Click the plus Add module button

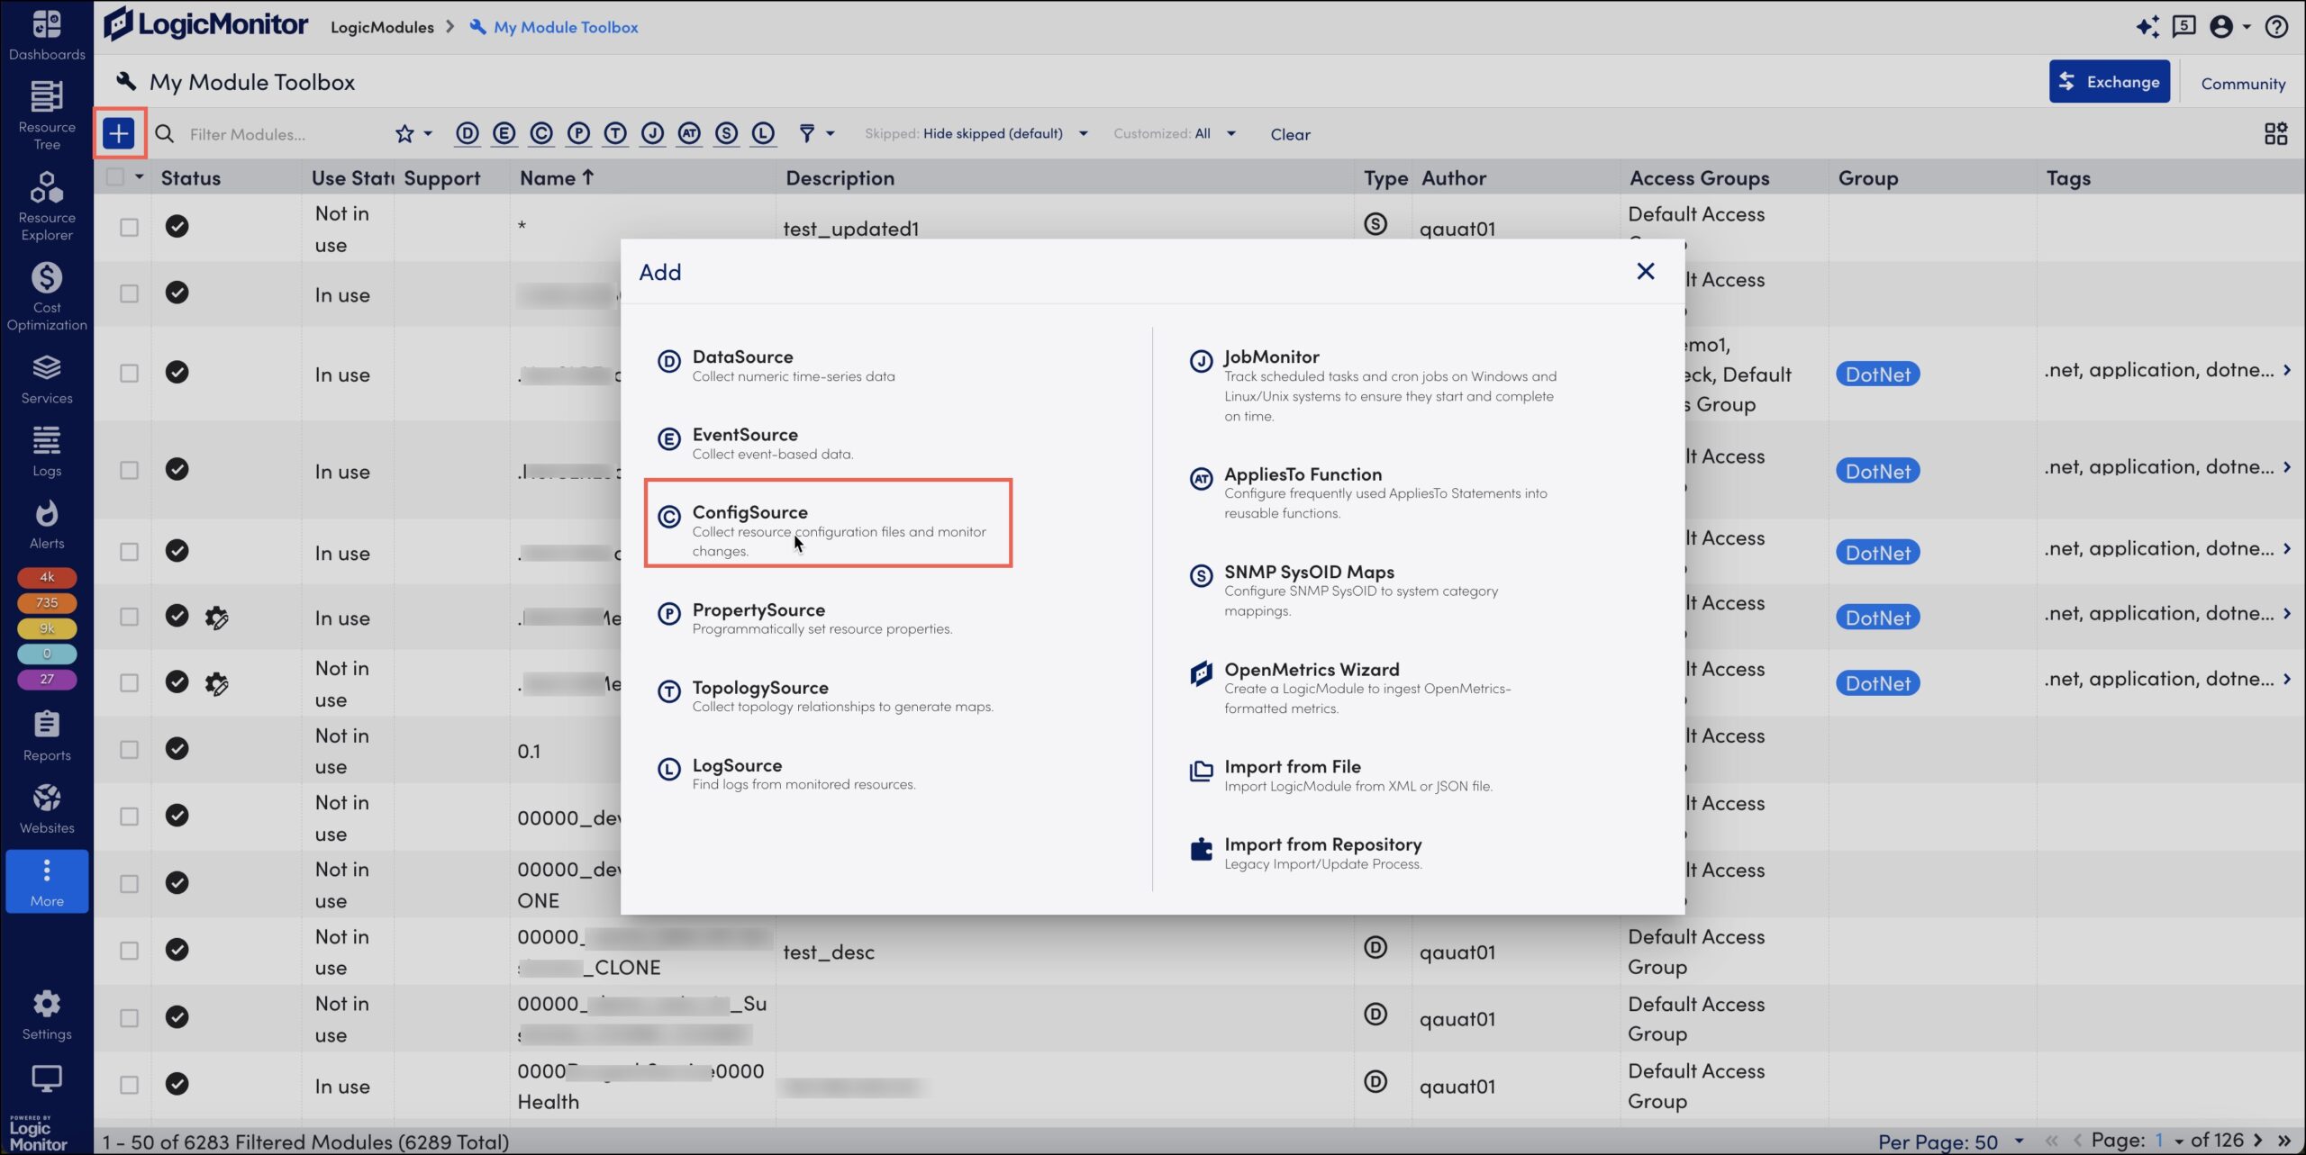(119, 133)
